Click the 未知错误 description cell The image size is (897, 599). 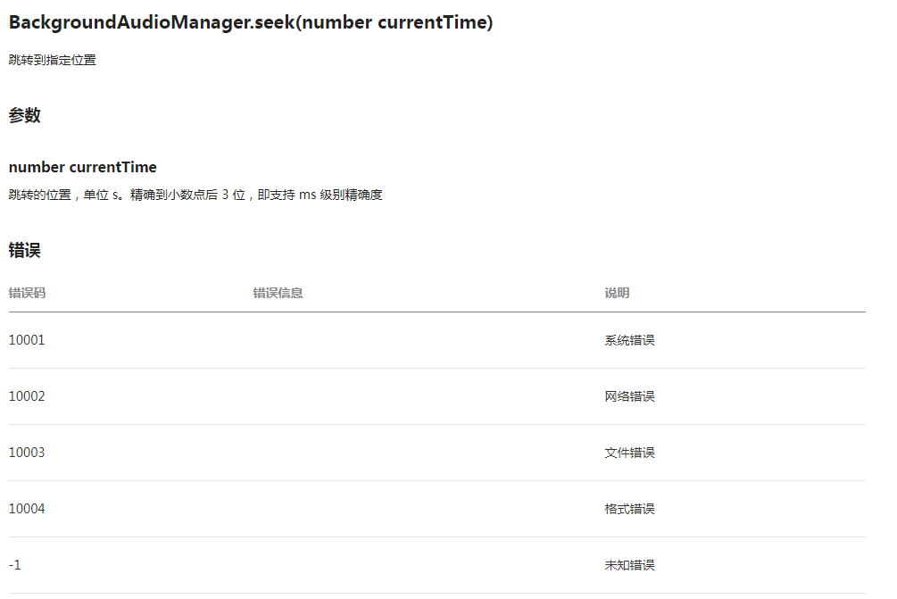pyautogui.click(x=629, y=565)
